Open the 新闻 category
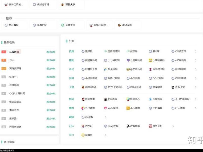203x152 pixels. click(71, 99)
